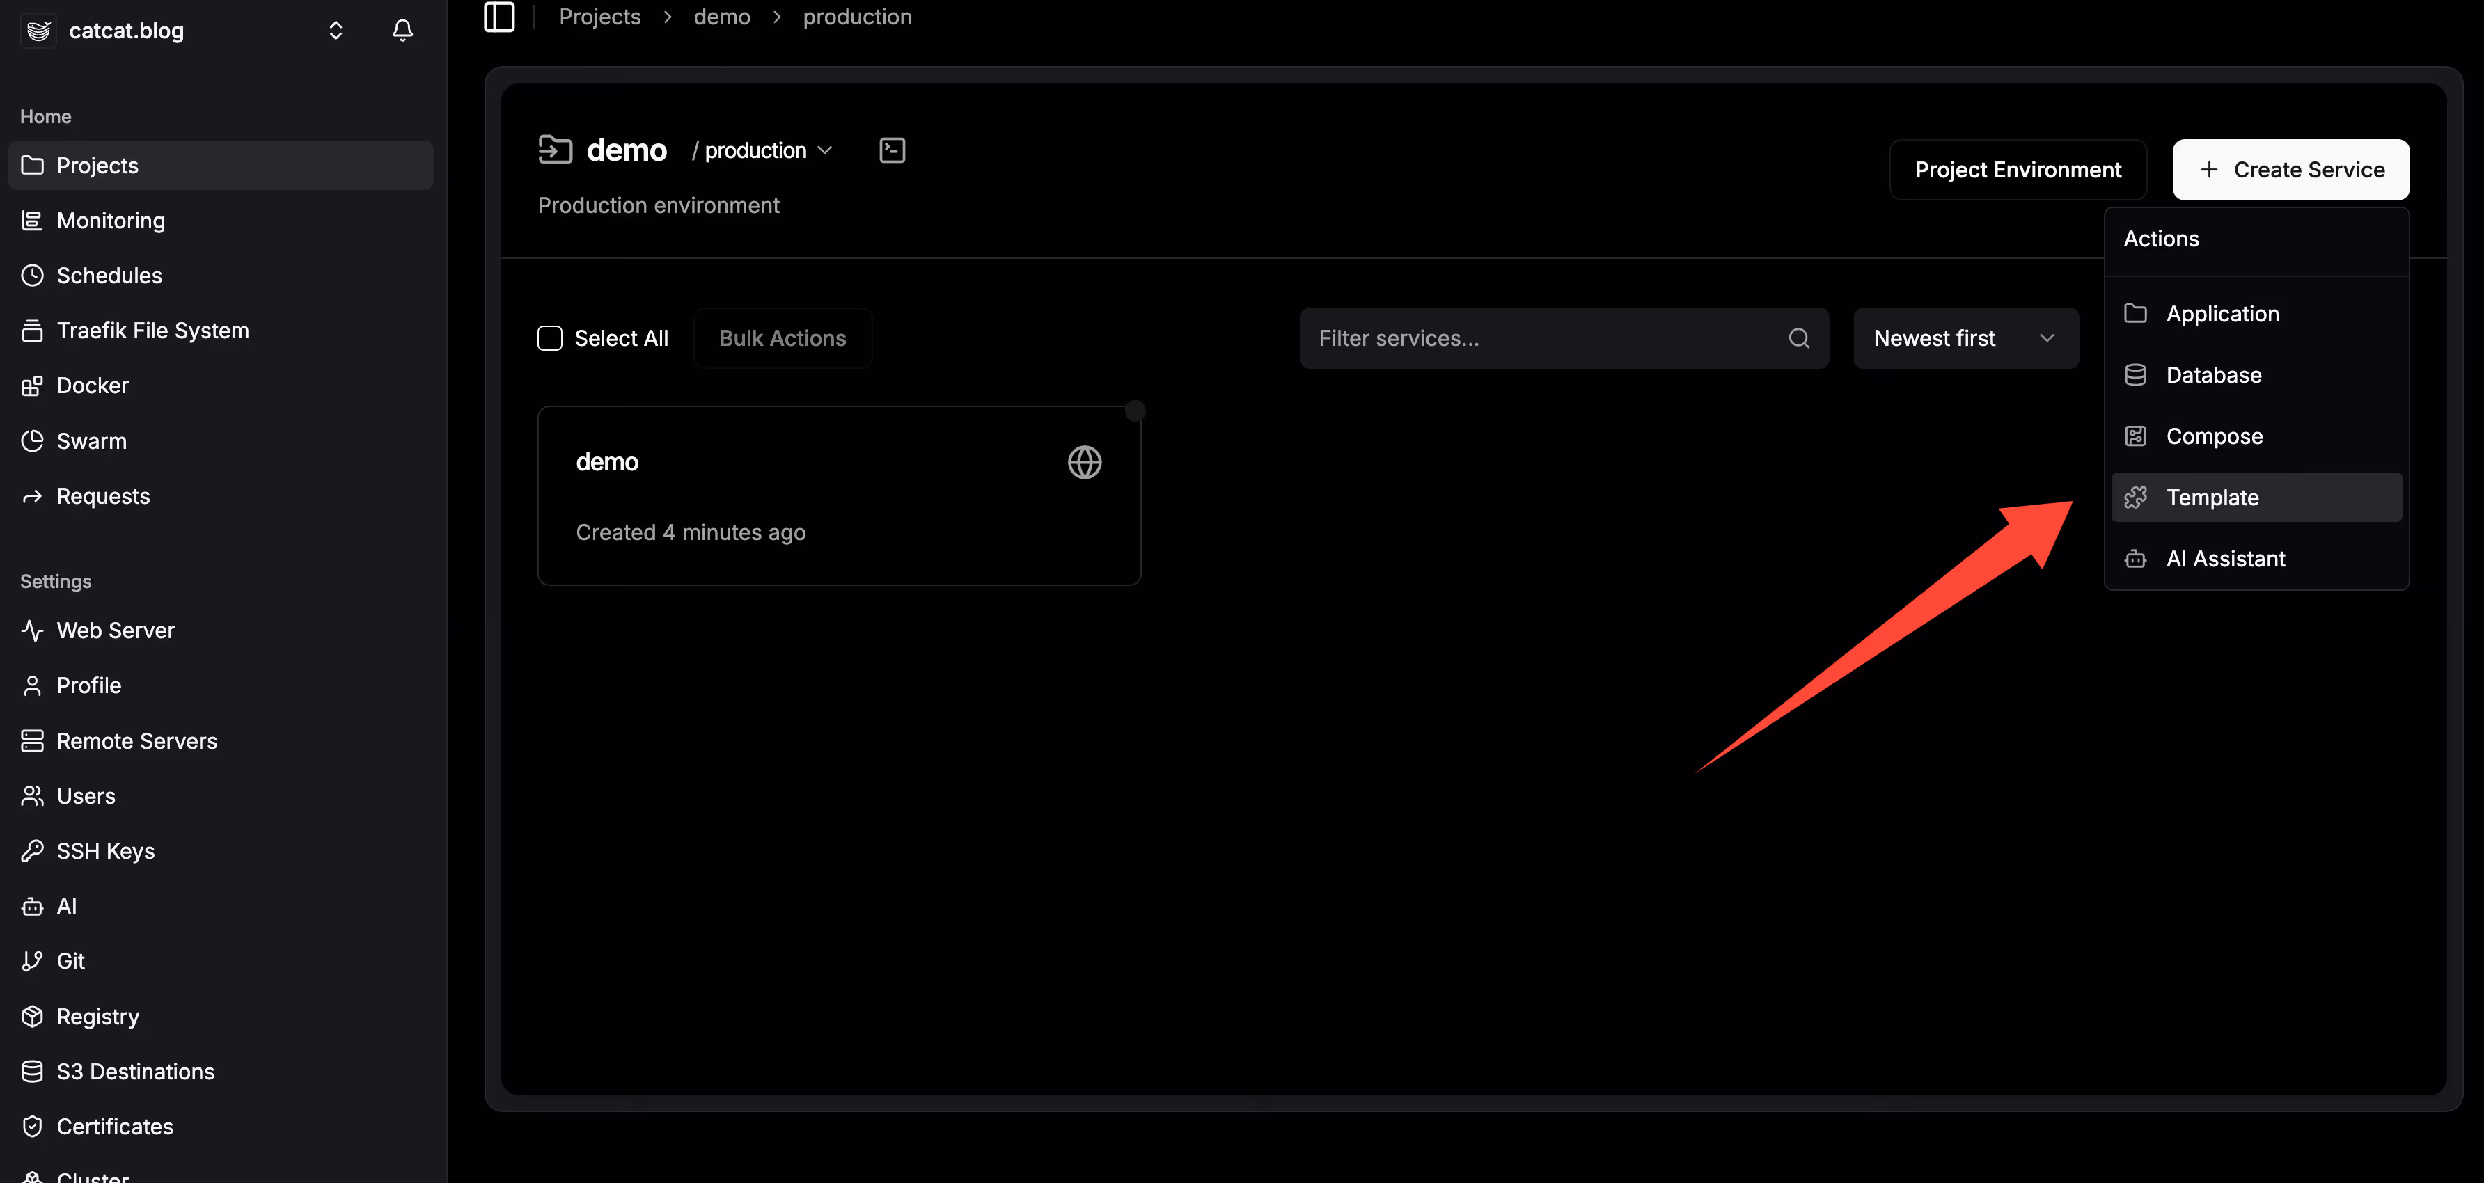Toggle the sidebar panel icon

click(498, 17)
